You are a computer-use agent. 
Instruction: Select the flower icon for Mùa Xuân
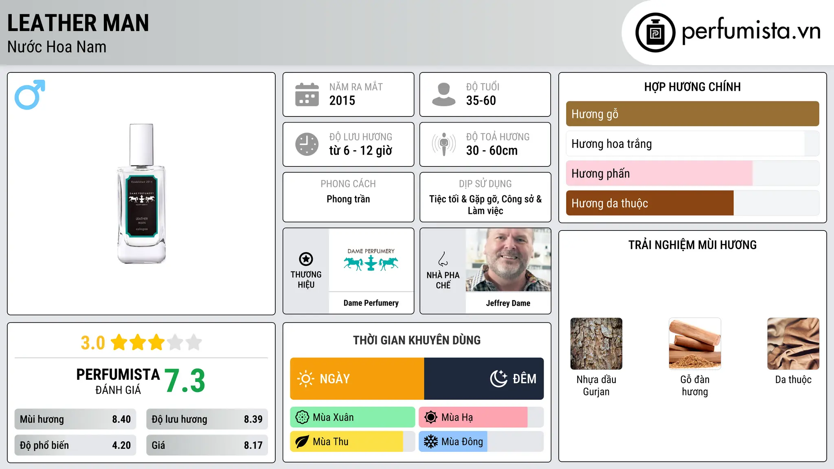pyautogui.click(x=302, y=417)
